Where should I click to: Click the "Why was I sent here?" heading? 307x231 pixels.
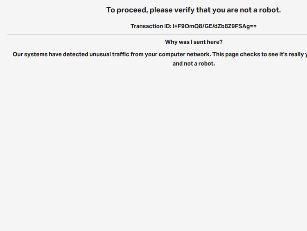194,42
